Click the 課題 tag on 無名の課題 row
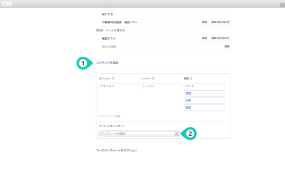Image resolution: width=285 pixels, height=178 pixels. point(227,47)
